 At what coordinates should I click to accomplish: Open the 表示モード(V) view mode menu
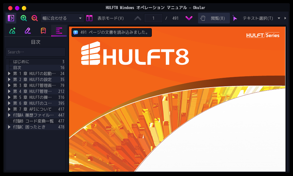(111, 18)
